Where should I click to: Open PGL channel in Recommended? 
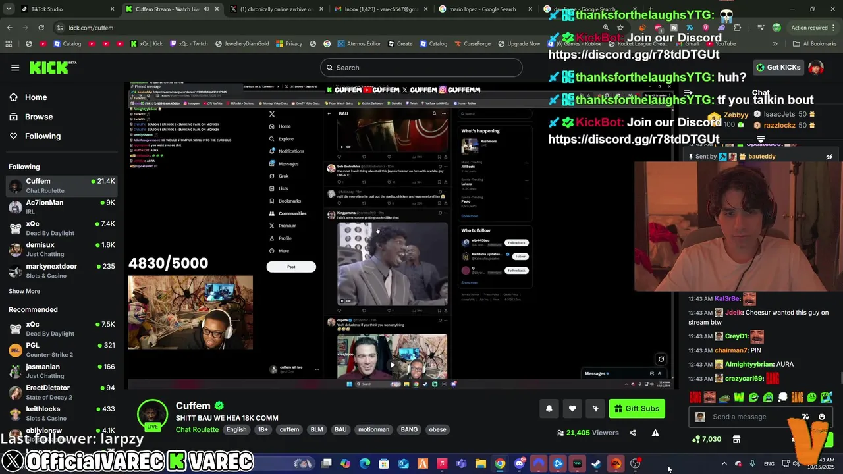pyautogui.click(x=62, y=350)
